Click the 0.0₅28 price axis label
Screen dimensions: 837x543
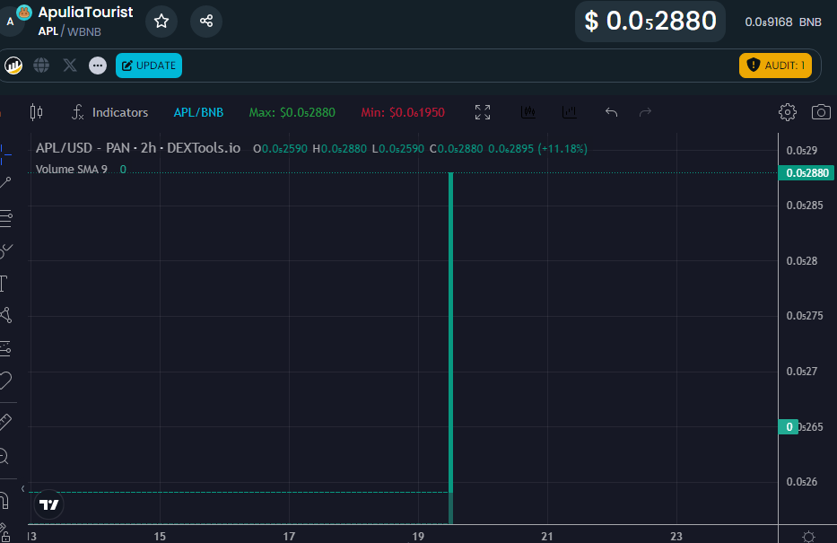click(802, 261)
